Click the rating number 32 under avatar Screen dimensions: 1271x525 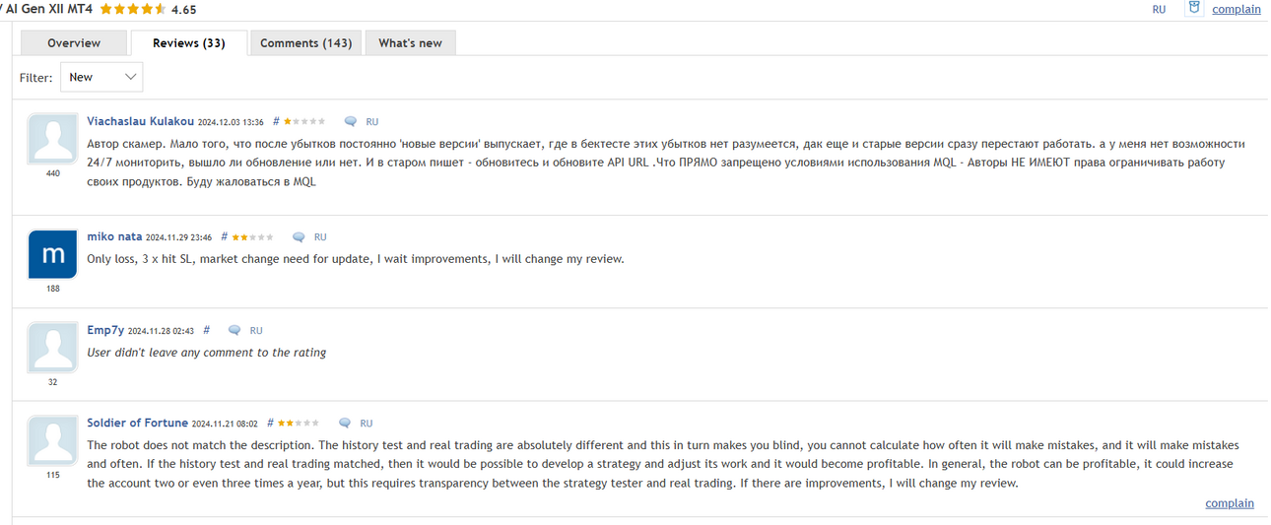53,382
